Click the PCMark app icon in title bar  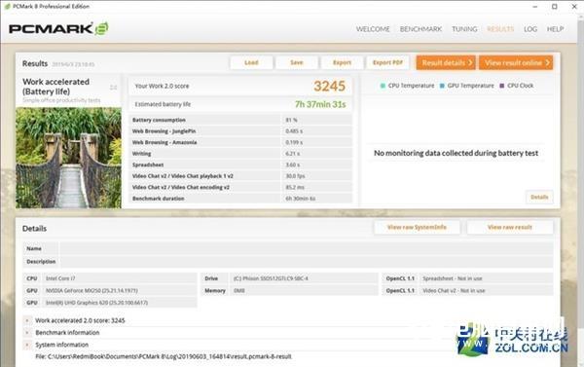click(x=7, y=7)
